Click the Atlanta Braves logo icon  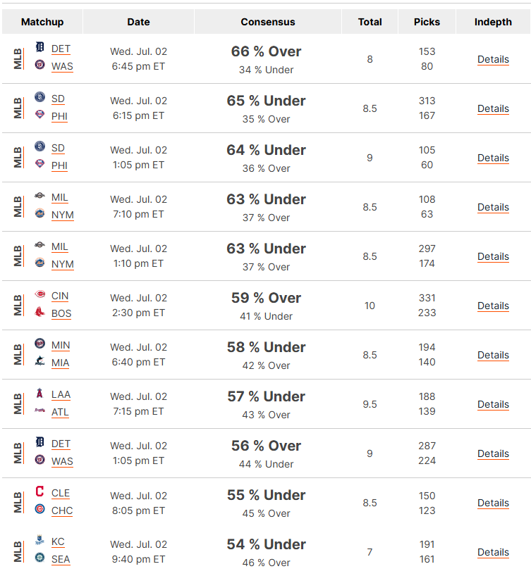point(39,411)
